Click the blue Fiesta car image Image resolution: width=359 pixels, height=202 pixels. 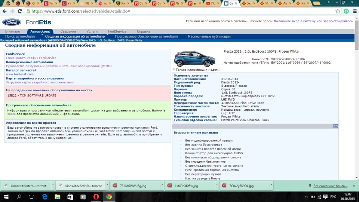(194, 59)
